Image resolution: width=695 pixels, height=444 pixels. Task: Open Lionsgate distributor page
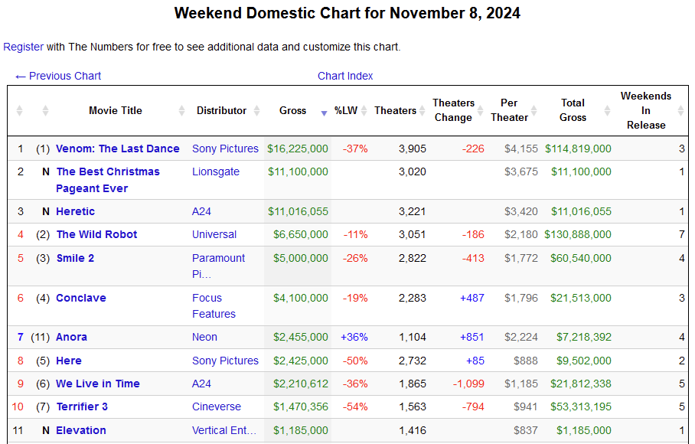coord(216,171)
